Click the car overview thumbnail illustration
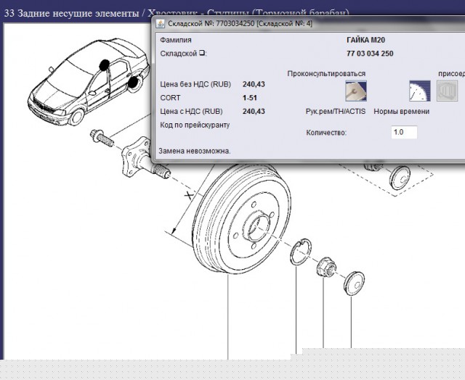Viewport: 465px width, 380px height. tap(89, 82)
